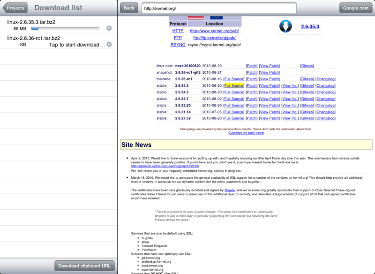This screenshot has height=274, width=375.
Task: Click the Protocol column header
Action: point(178,24)
